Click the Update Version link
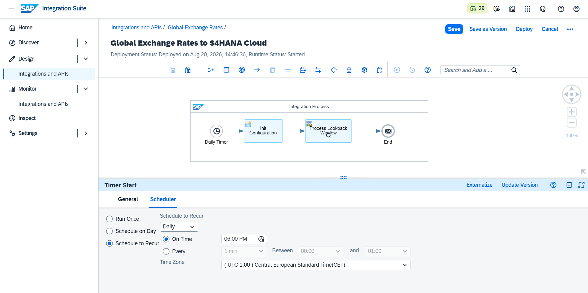 tap(520, 185)
